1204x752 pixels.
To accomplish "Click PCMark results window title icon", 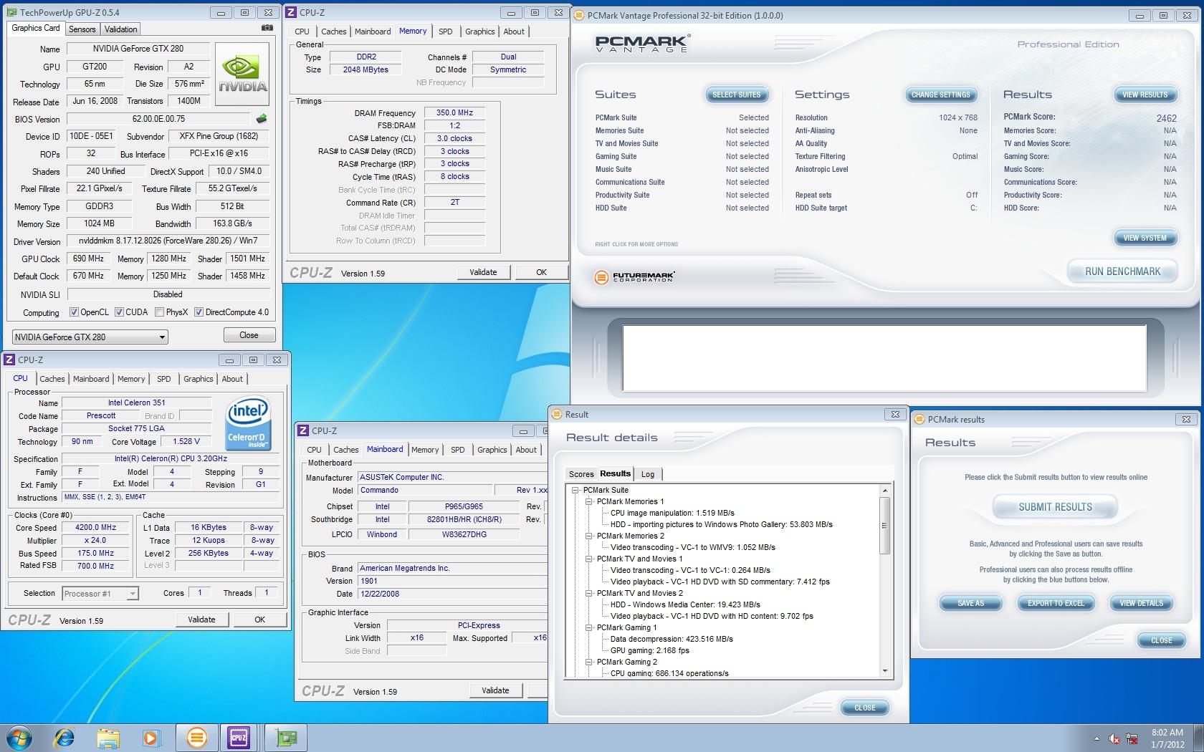I will pyautogui.click(x=919, y=419).
